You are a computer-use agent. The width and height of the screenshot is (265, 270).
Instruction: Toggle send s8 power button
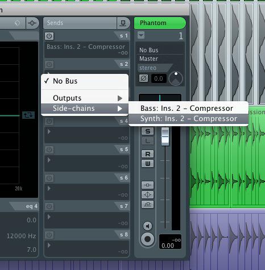pos(49,235)
